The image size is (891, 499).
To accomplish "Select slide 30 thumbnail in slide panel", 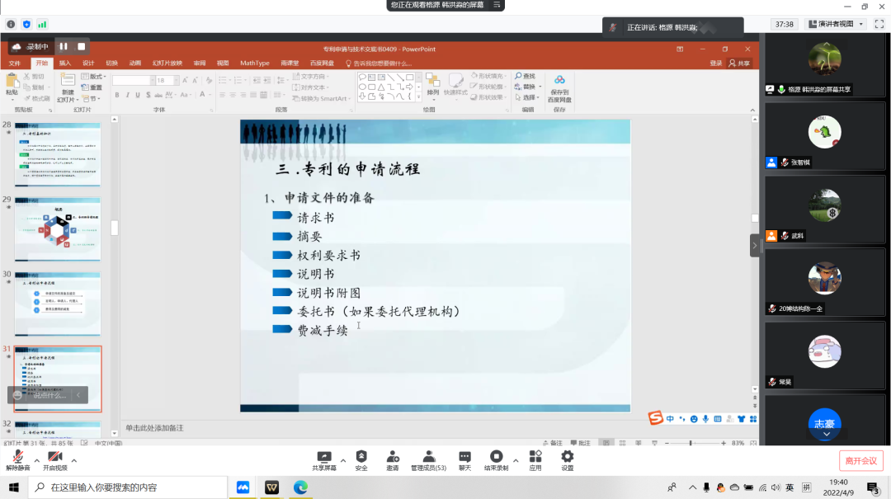I will 57,302.
